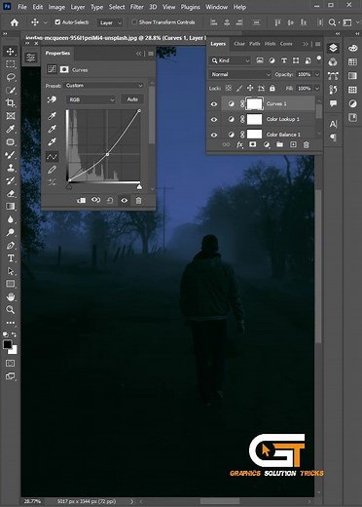Hide the Curves 1 layer
362x507 pixels.
tap(214, 104)
